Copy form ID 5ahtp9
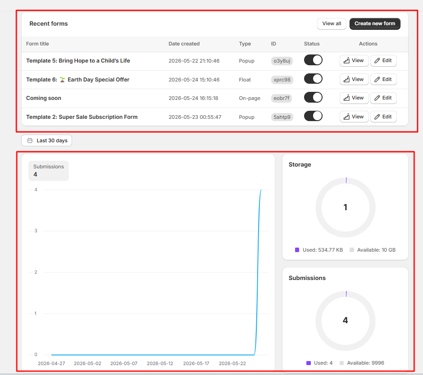The height and width of the screenshot is (375, 423). pyautogui.click(x=282, y=117)
